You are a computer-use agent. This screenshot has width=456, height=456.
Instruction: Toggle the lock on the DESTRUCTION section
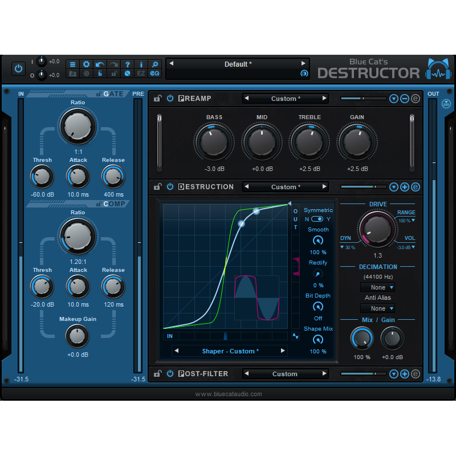pyautogui.click(x=158, y=186)
